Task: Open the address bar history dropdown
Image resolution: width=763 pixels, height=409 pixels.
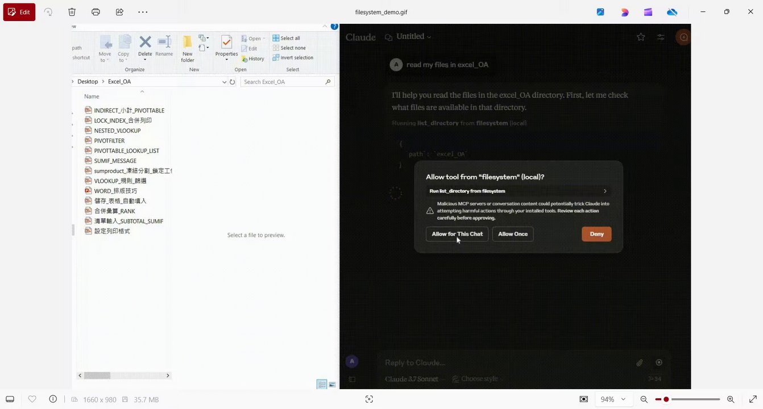Action: click(x=224, y=82)
